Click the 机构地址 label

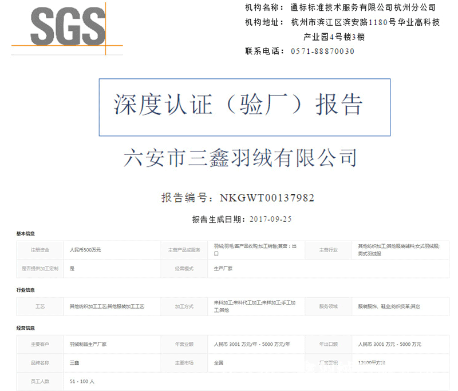pos(264,22)
